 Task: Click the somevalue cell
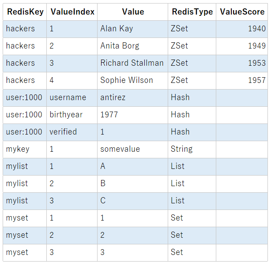click(133, 150)
